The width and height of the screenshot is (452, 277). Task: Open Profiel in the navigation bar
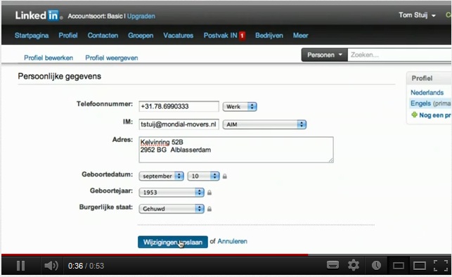pos(68,35)
